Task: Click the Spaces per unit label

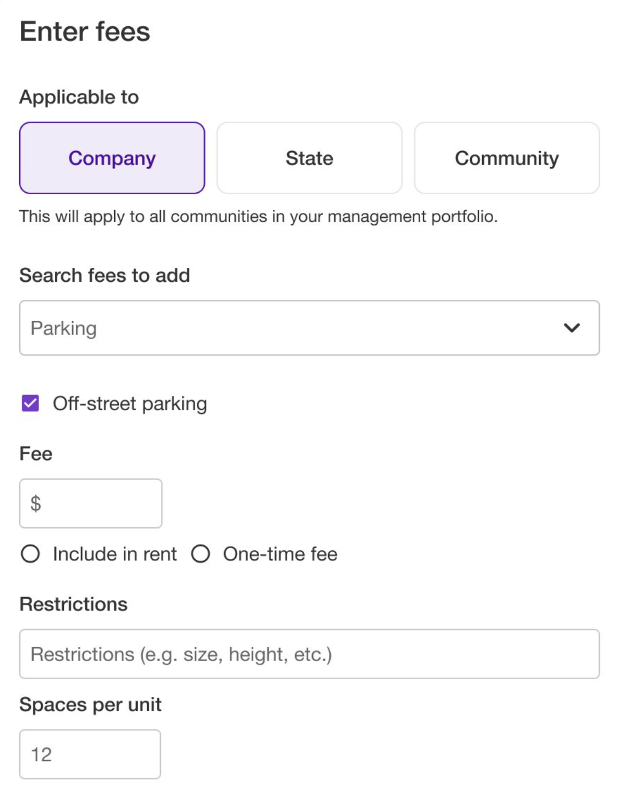Action: pos(90,705)
